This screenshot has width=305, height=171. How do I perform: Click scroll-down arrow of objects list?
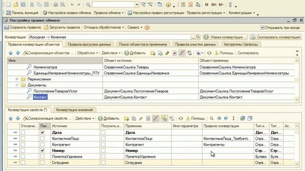(x=297, y=99)
